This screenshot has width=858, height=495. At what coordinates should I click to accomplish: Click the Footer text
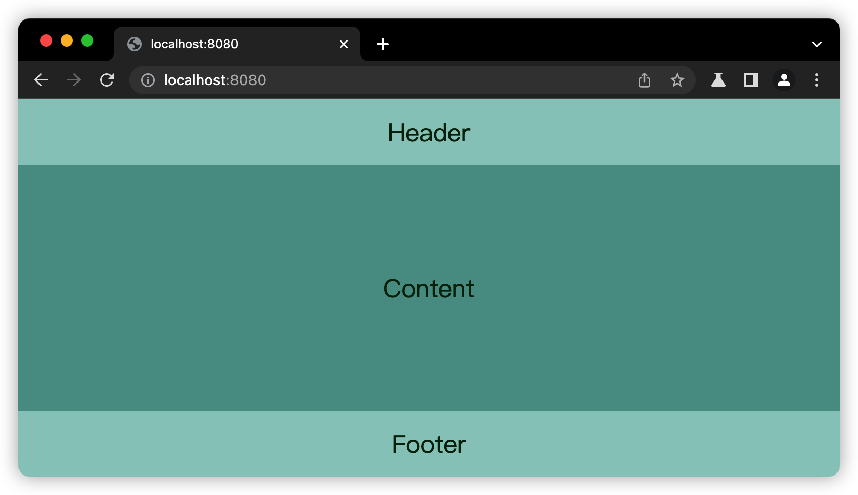(428, 444)
